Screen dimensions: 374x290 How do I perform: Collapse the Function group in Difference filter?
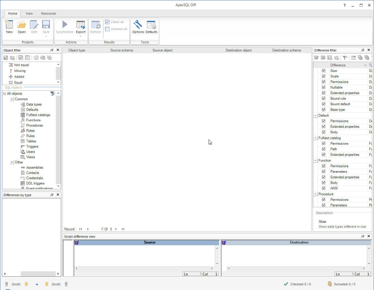pyautogui.click(x=316, y=160)
